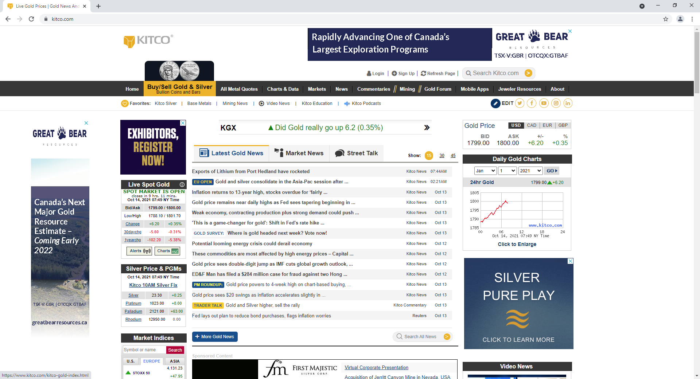The width and height of the screenshot is (700, 379).
Task: Click the Live Spot Gold info icon
Action: click(182, 184)
